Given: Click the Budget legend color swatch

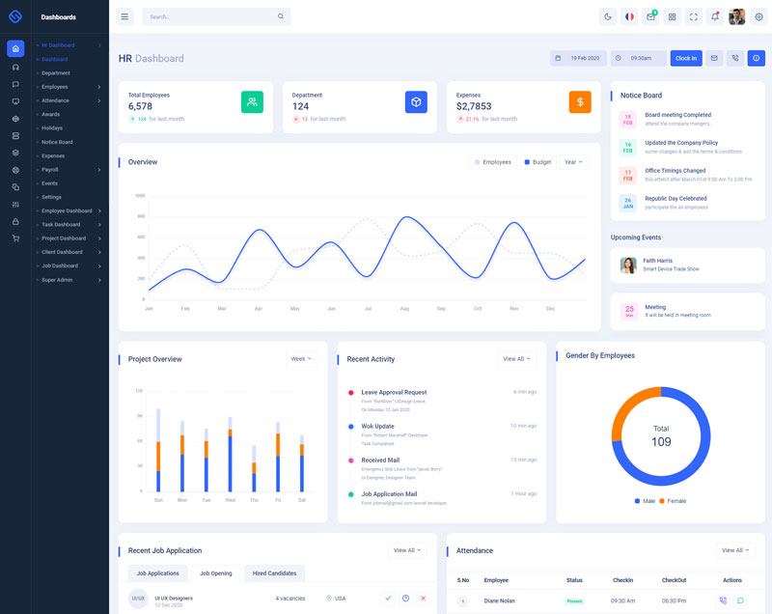Looking at the screenshot, I should pos(527,162).
